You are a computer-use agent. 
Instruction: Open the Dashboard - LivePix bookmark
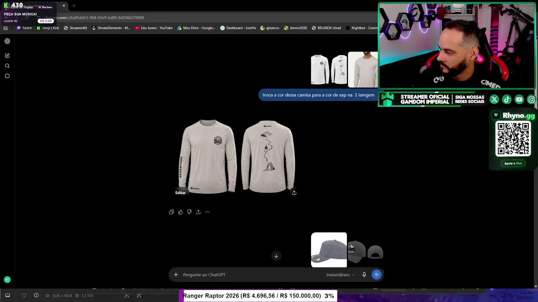click(238, 28)
